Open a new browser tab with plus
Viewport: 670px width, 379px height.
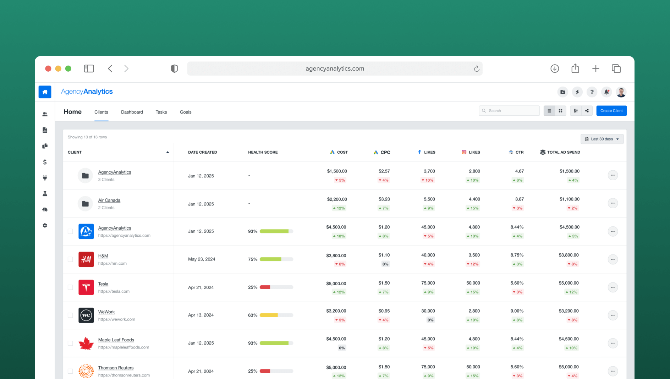(596, 68)
